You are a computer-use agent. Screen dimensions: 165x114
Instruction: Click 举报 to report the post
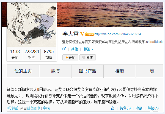[46, 108]
